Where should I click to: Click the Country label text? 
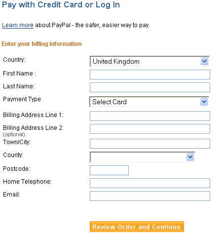click(x=14, y=60)
